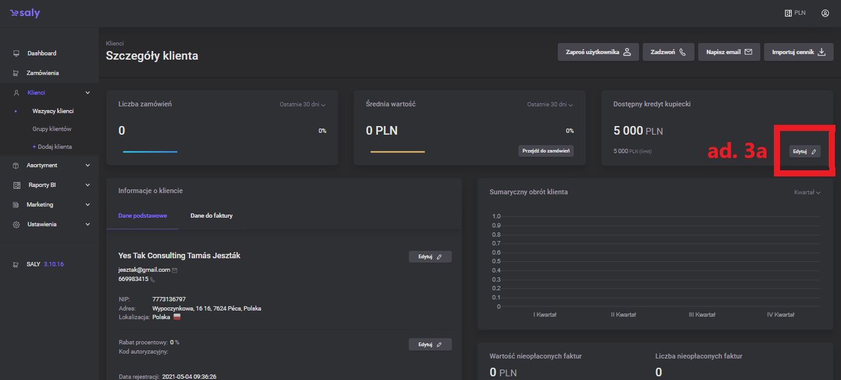
Task: Click the phone icon next to 669983415
Action: coord(153,280)
